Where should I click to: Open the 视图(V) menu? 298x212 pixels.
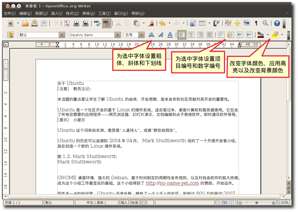[x=42, y=14]
